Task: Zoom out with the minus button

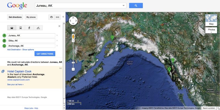Action: click(x=73, y=69)
